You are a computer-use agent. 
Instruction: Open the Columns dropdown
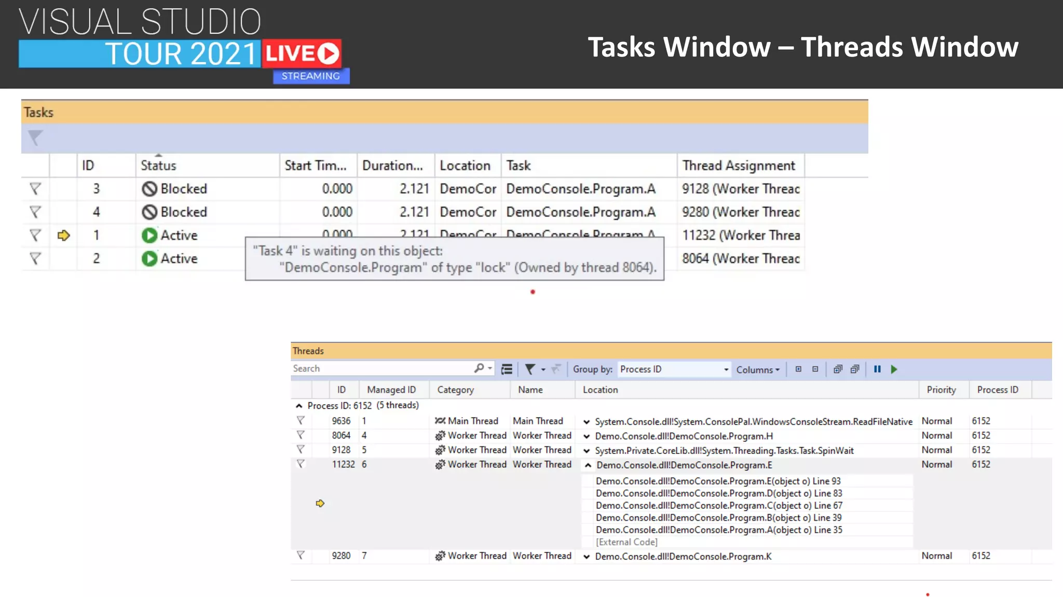(758, 369)
